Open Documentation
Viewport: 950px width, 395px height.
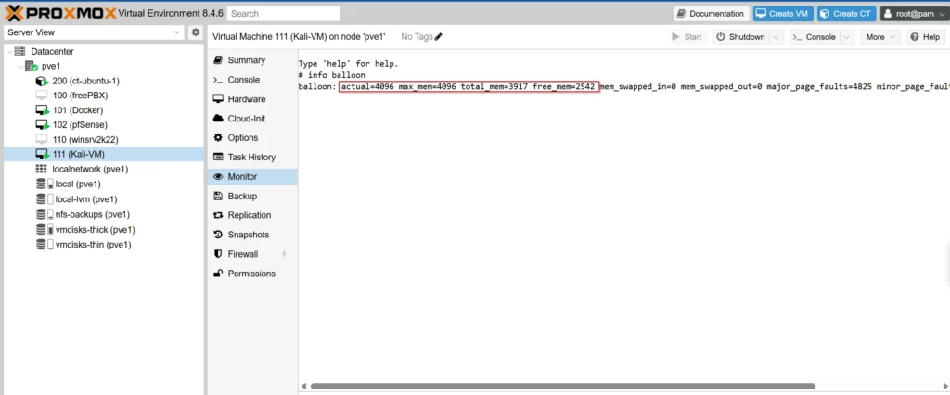pos(711,13)
